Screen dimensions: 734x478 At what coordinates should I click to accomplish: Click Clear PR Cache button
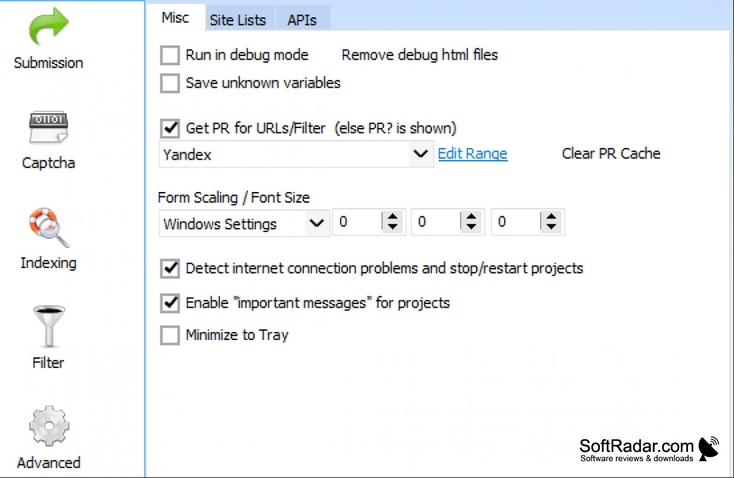611,154
